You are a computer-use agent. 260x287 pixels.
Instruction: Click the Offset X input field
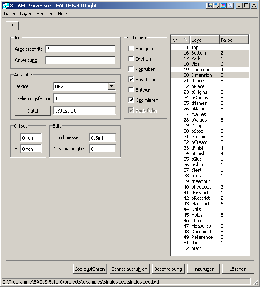coord(31,137)
